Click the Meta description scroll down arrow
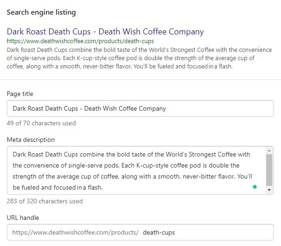 pos(269,190)
